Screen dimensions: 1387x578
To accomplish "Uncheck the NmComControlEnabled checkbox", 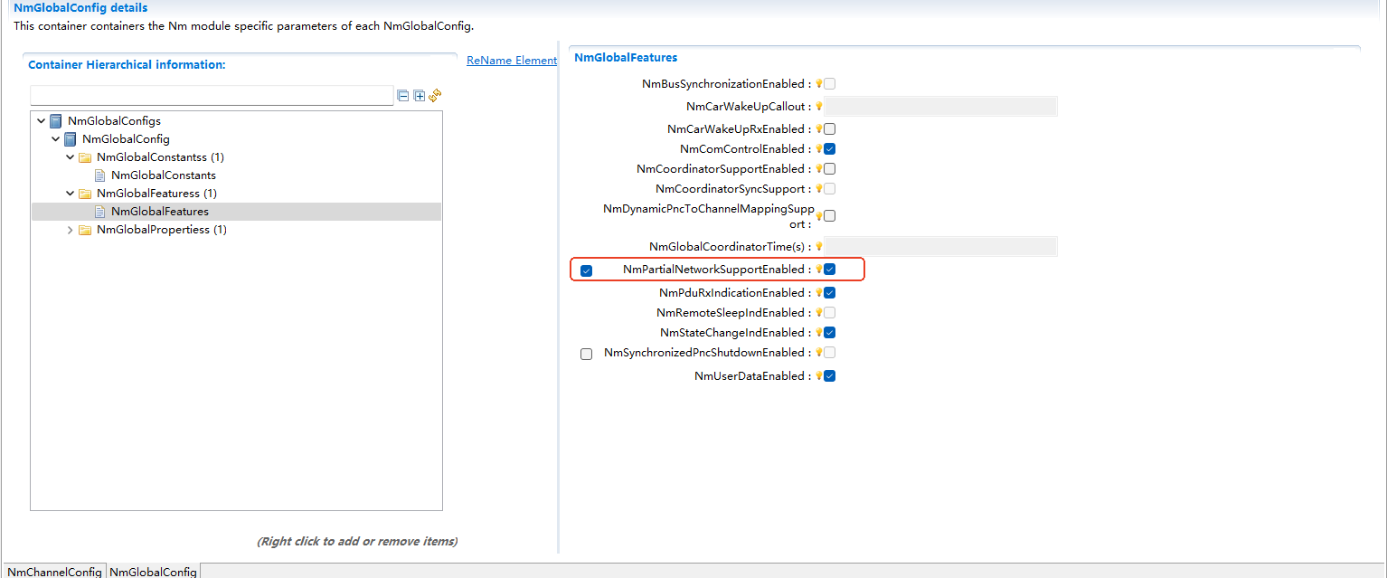I will [x=829, y=148].
